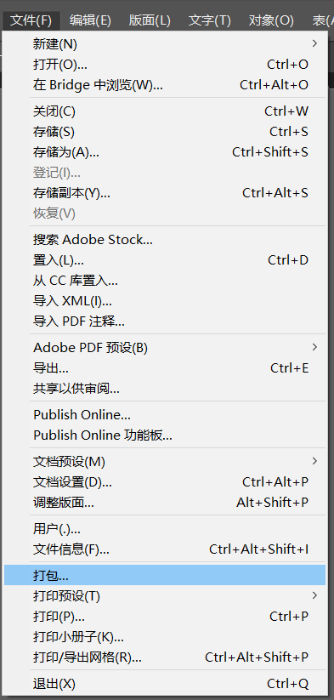Expand the 新建(N) submenu
Screen dimensions: 334x700
(x=165, y=43)
